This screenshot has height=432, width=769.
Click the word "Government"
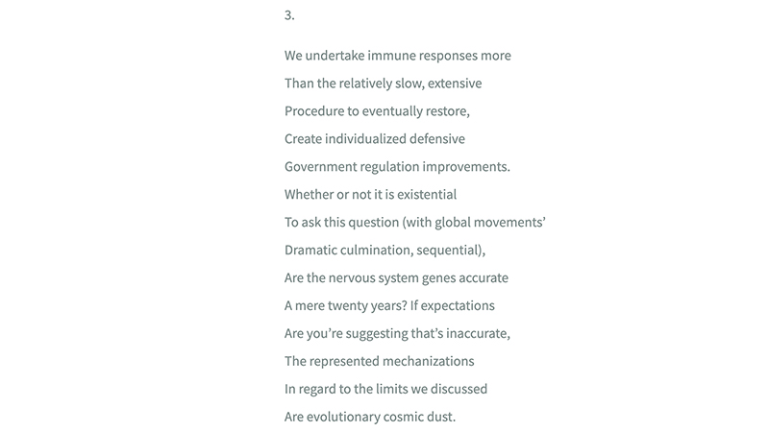(321, 167)
